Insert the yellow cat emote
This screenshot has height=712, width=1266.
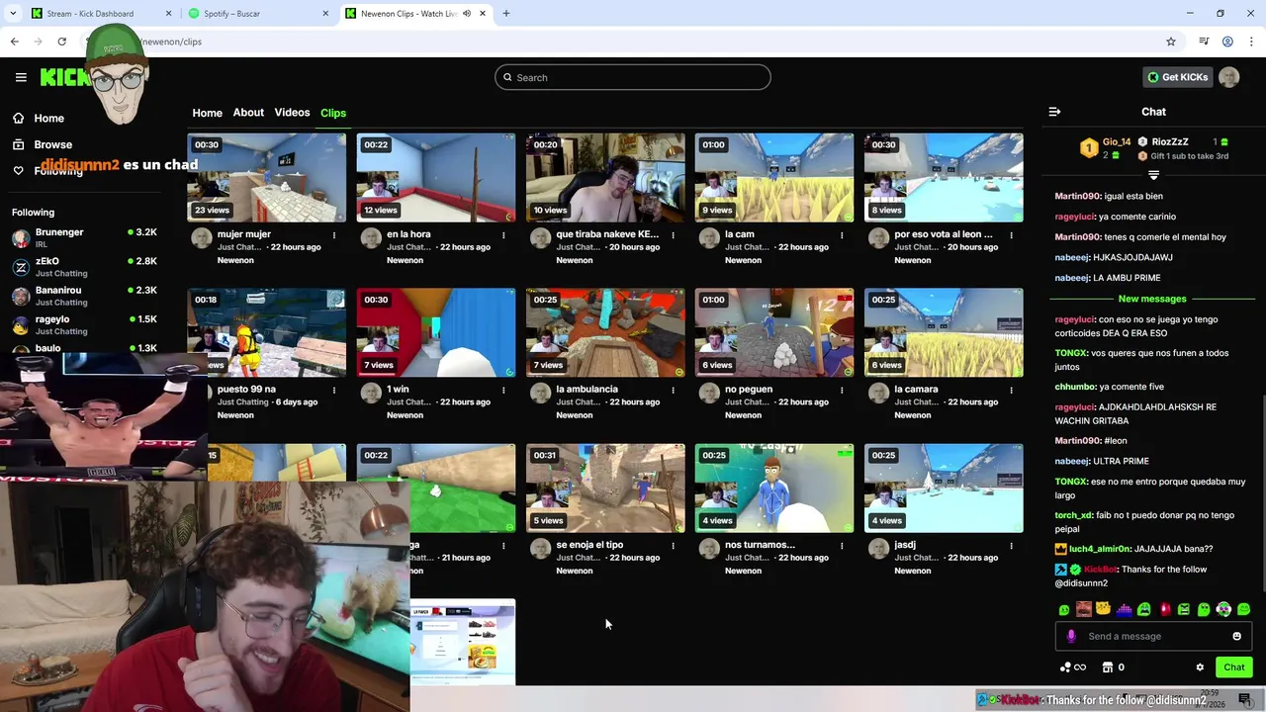[1104, 609]
